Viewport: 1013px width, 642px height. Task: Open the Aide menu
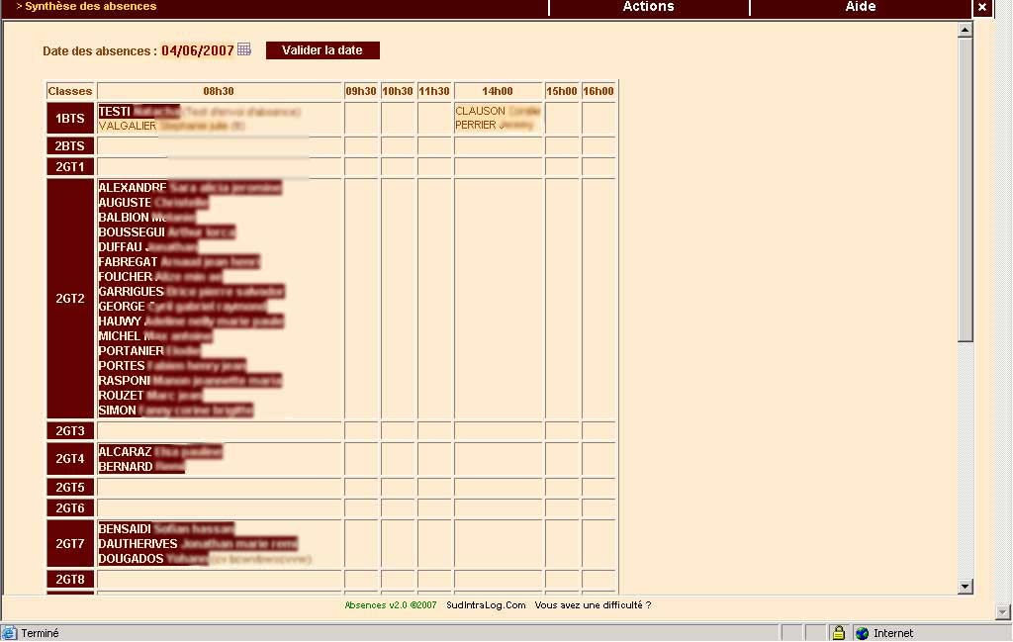click(860, 7)
